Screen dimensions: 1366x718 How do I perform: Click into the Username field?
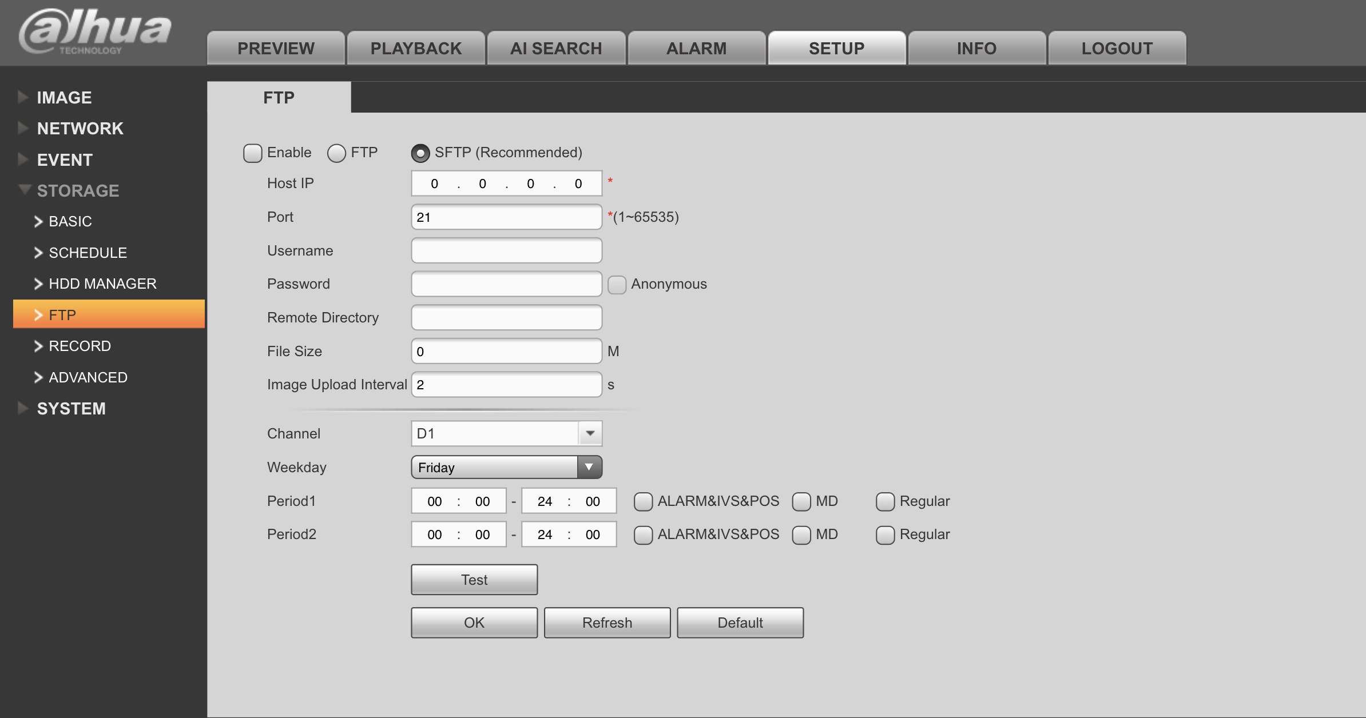pyautogui.click(x=506, y=250)
